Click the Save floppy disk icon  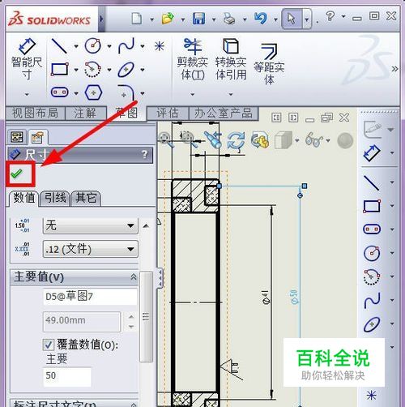coord(198,19)
